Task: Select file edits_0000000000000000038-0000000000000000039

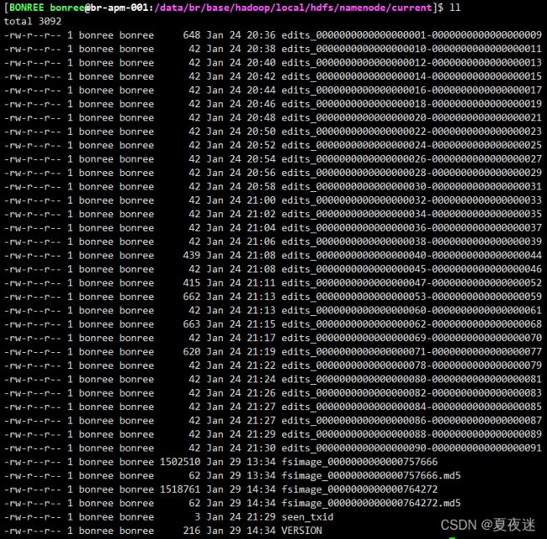Action: tap(412, 242)
